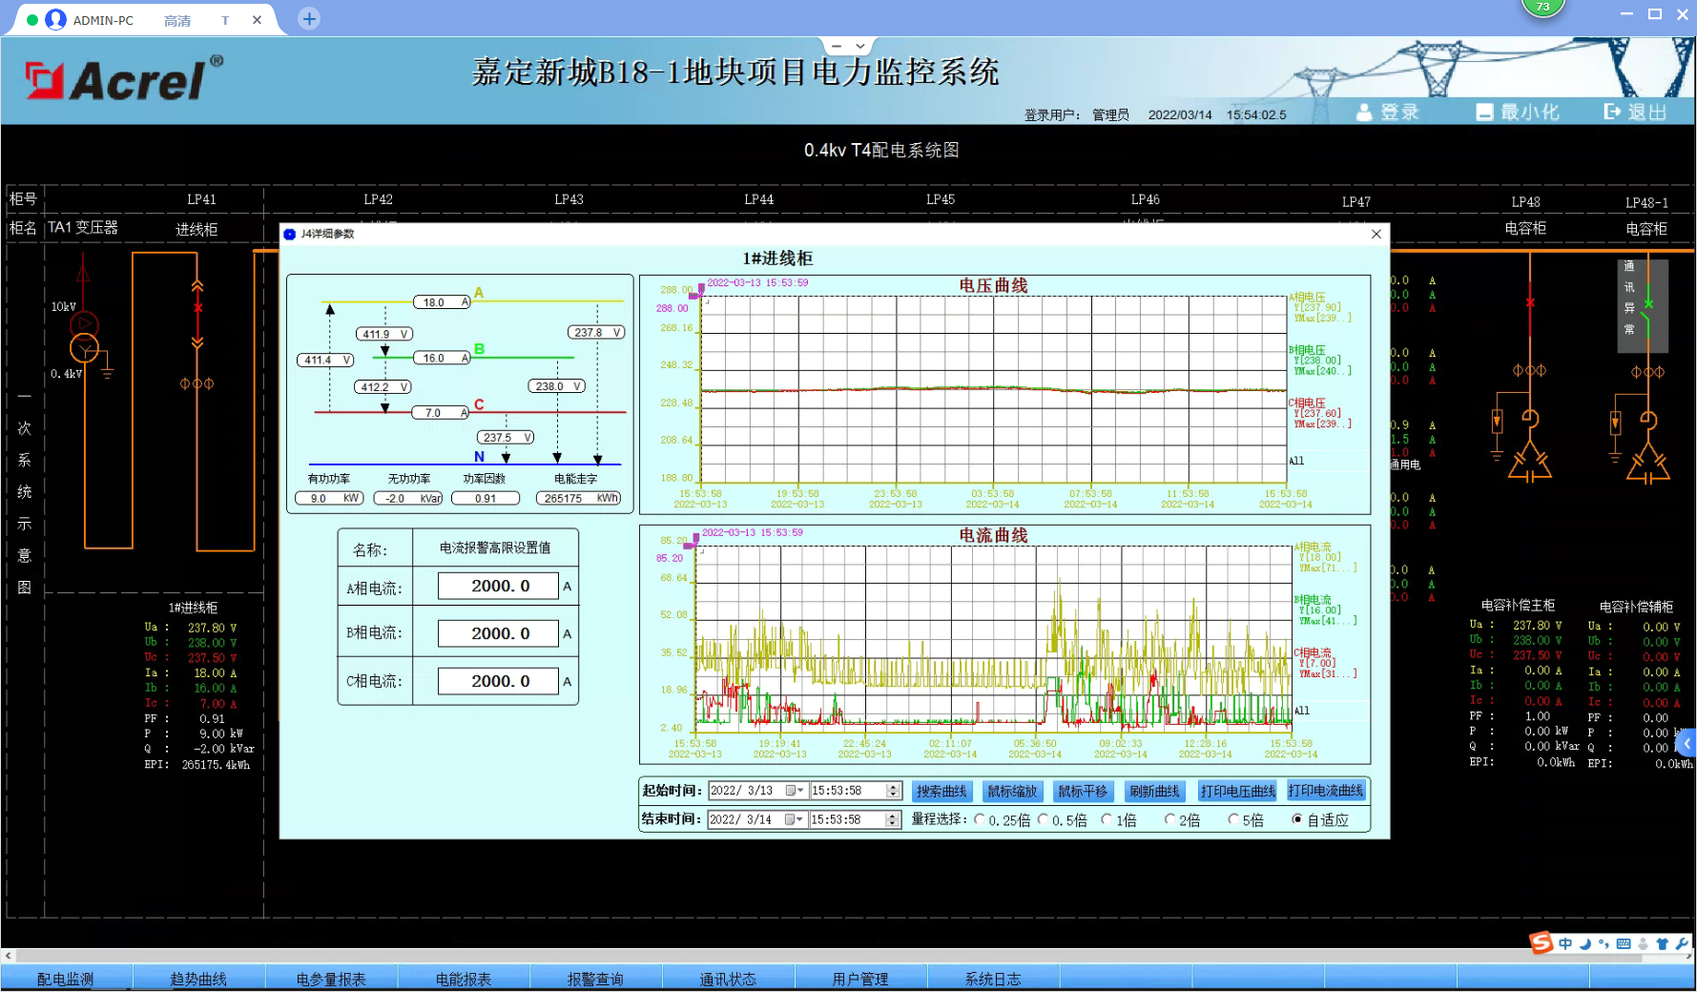Click the J4详细参数 dialog title icon
1697x992 pixels.
tap(290, 234)
